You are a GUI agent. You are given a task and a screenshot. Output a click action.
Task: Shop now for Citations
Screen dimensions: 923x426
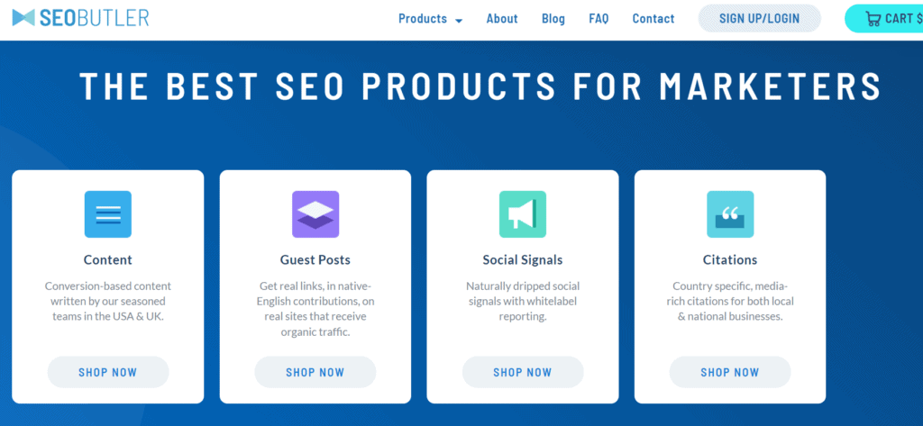pyautogui.click(x=730, y=372)
